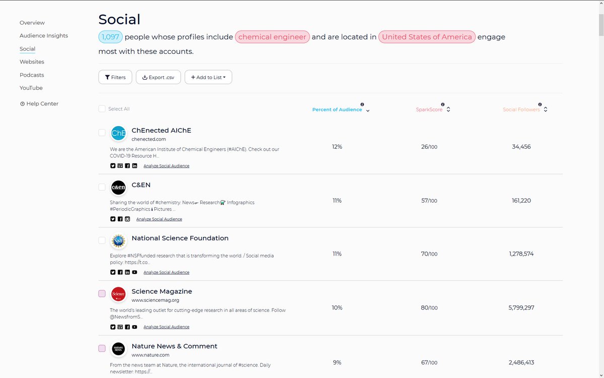The height and width of the screenshot is (378, 604).
Task: Click the info icon above Percent of Audience
Action: (362, 104)
